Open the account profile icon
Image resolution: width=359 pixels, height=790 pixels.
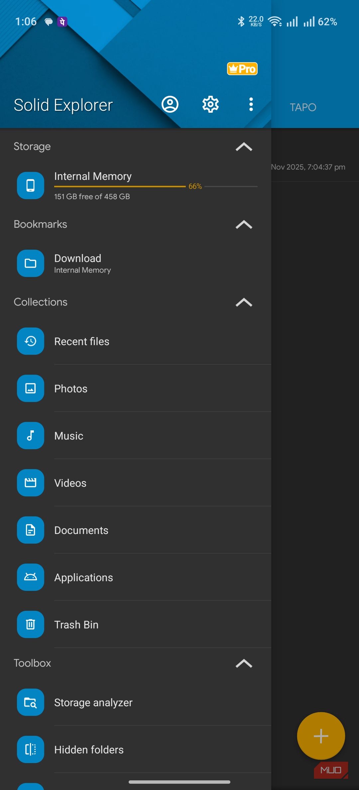(170, 104)
